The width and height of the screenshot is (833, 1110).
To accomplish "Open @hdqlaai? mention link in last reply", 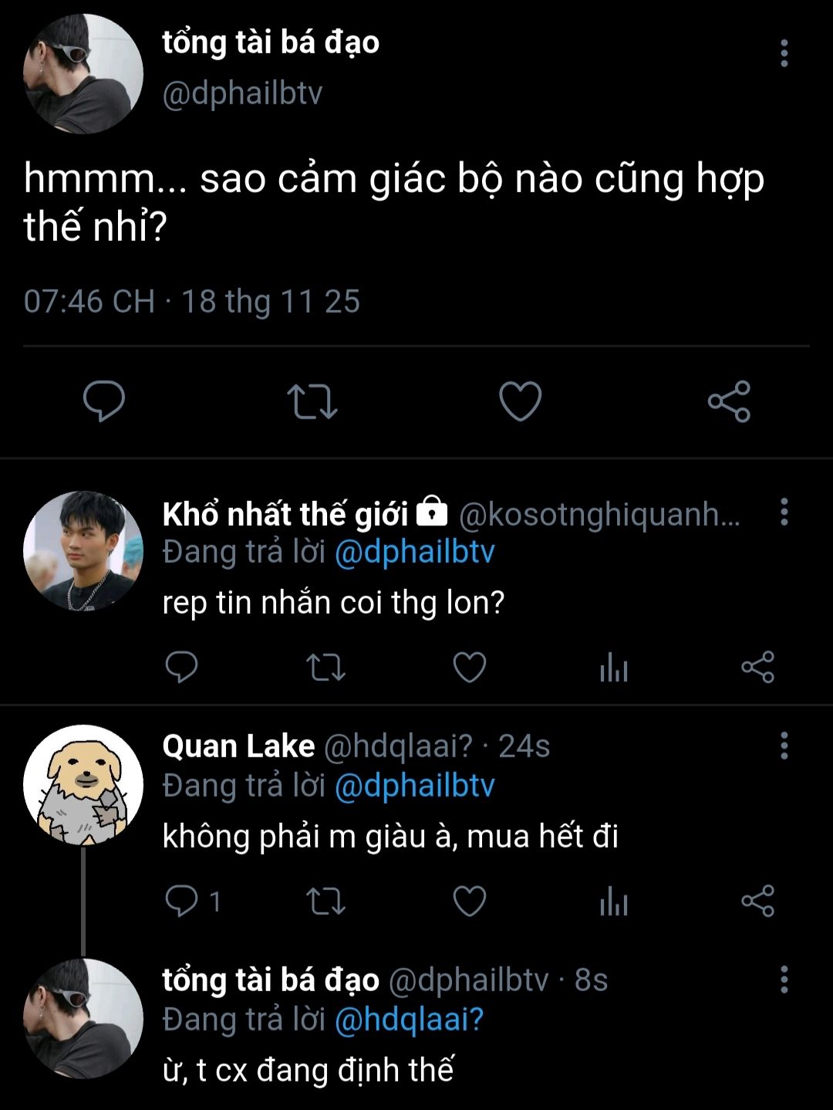I will pos(409,1020).
